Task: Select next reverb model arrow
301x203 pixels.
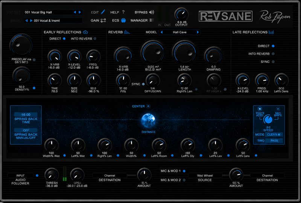Action: [x=198, y=32]
